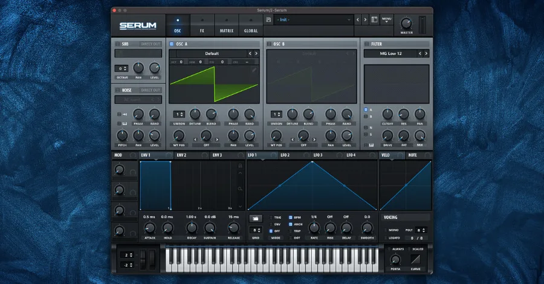Enable filter routing for oscillator B
Image resolution: width=544 pixels, height=284 pixels.
366,117
